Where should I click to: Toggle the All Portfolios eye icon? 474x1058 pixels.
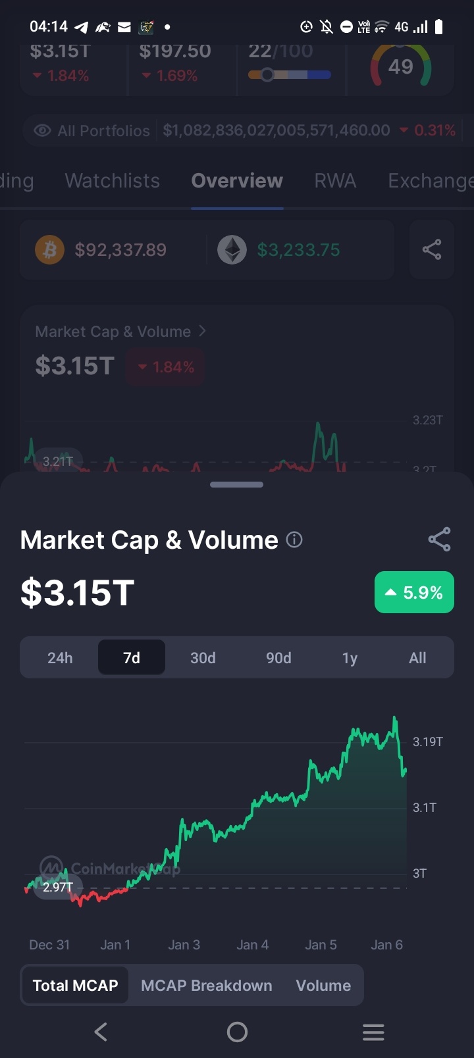click(42, 130)
